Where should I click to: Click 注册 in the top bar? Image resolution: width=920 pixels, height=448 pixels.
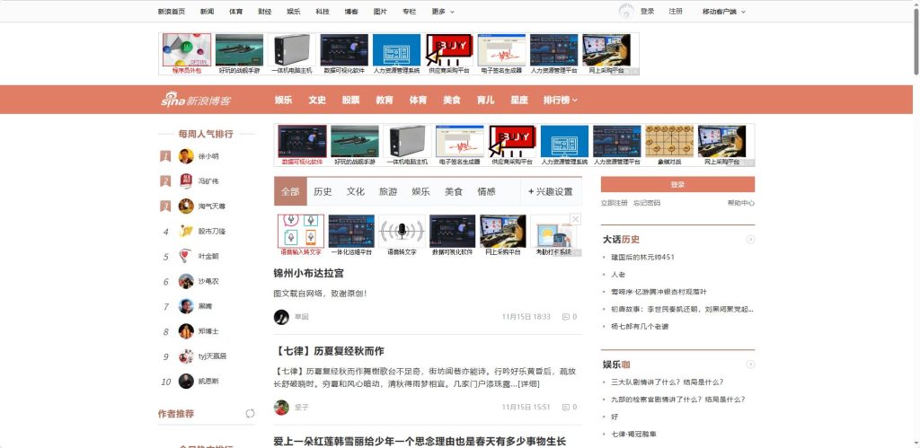click(x=676, y=11)
